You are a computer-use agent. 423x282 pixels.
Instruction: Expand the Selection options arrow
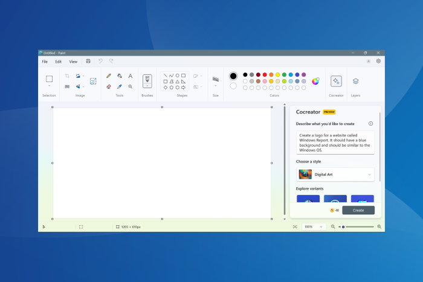point(49,86)
